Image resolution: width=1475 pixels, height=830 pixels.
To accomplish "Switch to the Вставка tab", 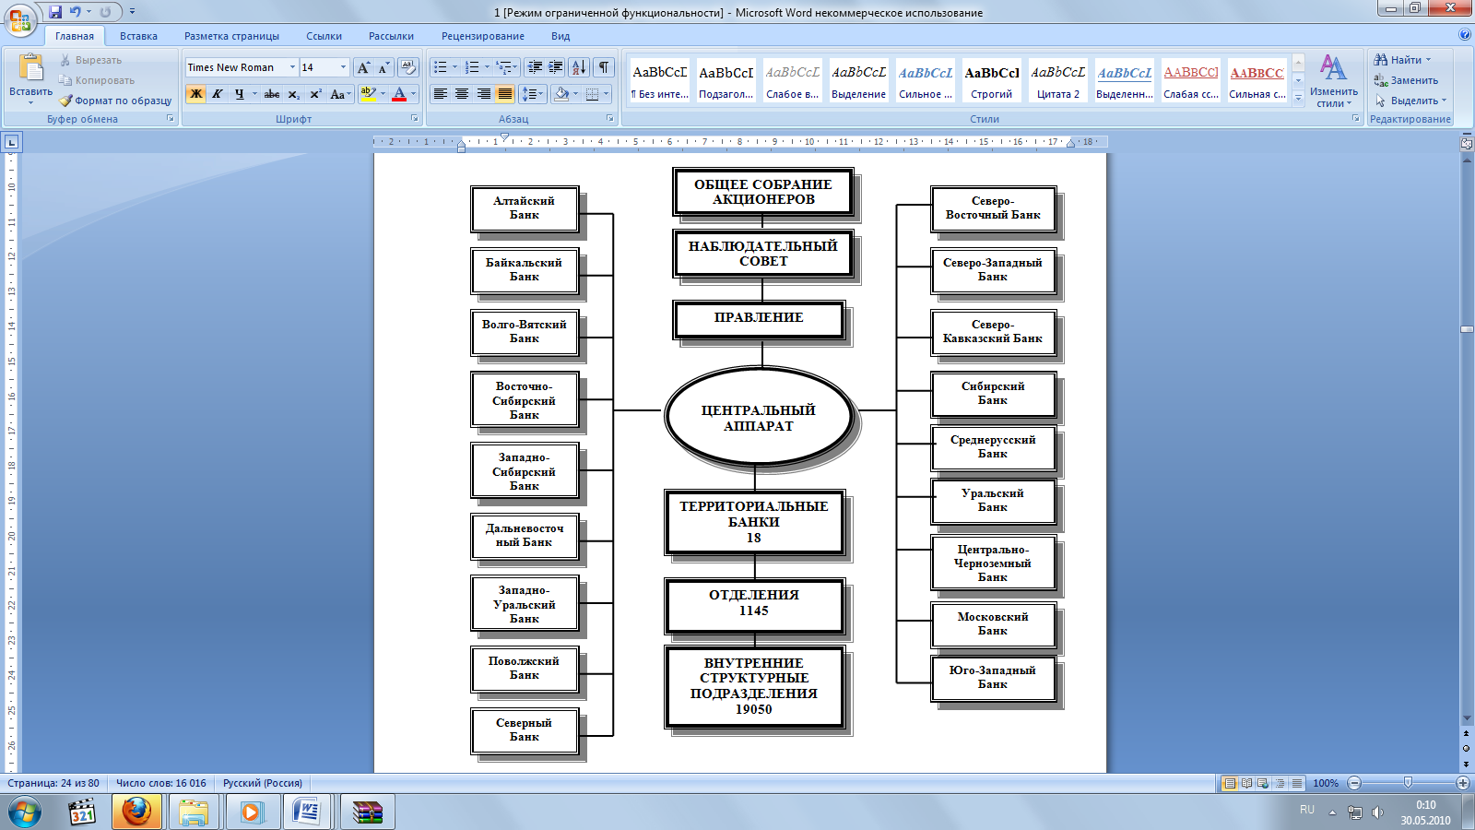I will click(x=138, y=36).
